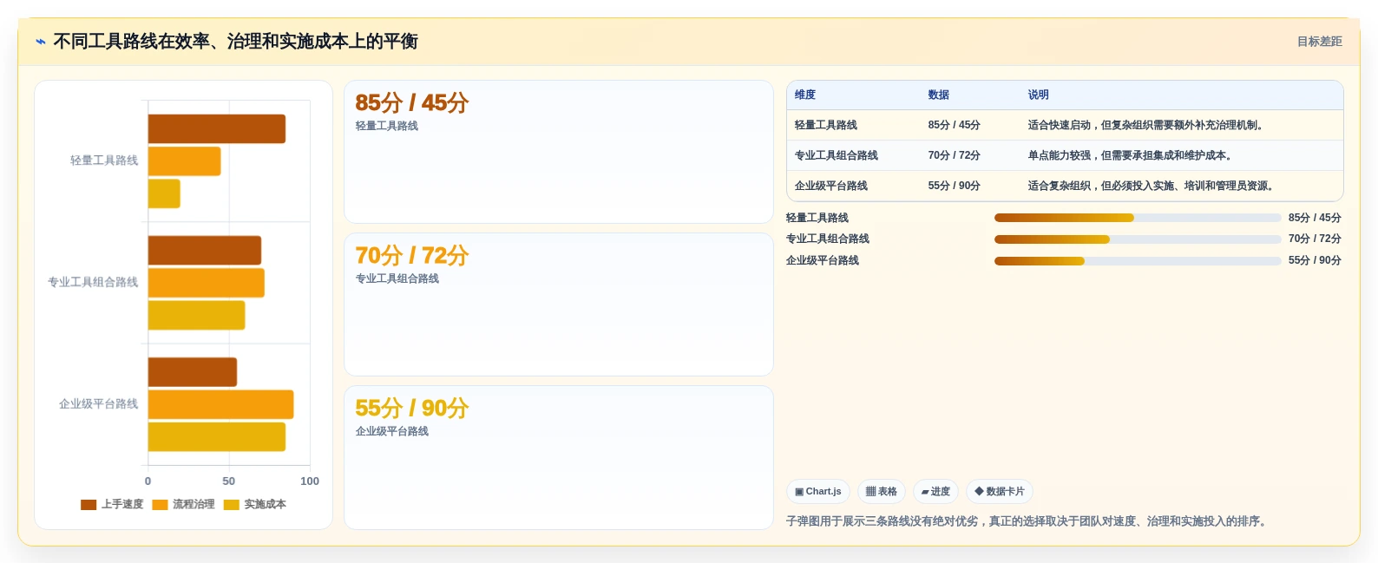Click the description starting 适合快速启动

coord(1147,126)
